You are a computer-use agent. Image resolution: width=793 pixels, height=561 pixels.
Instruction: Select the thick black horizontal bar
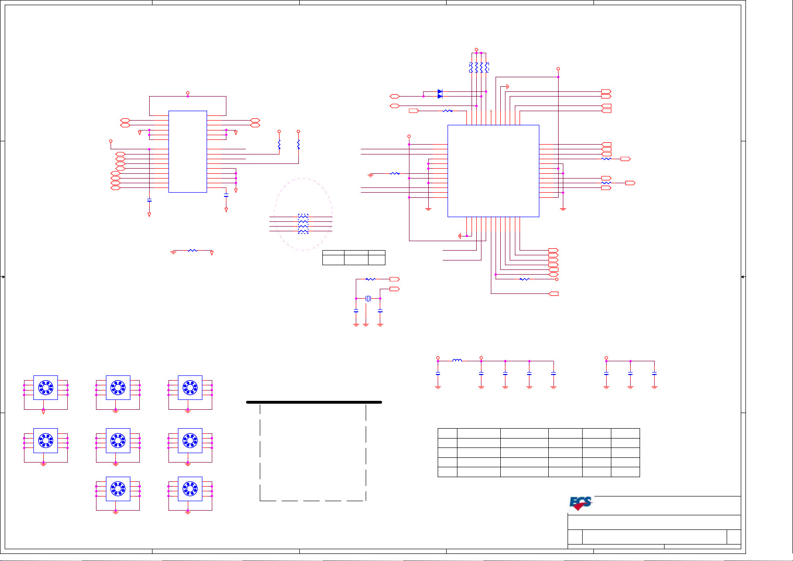(314, 402)
